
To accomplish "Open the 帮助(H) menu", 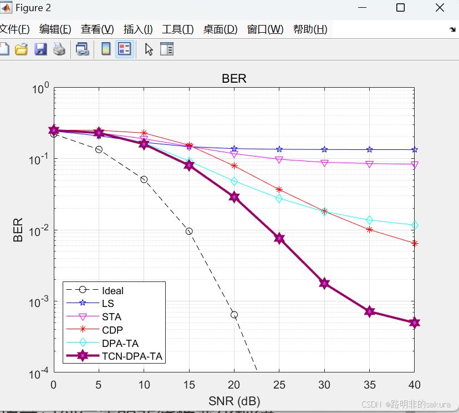I will (310, 29).
